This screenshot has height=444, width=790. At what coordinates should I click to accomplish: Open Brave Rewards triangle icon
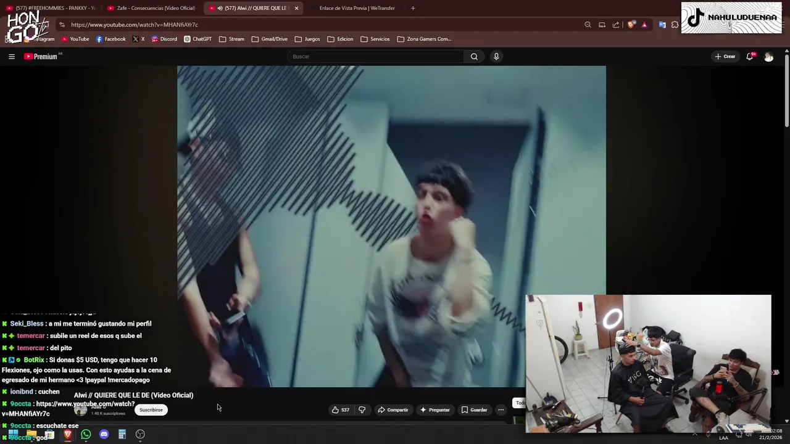tap(644, 25)
